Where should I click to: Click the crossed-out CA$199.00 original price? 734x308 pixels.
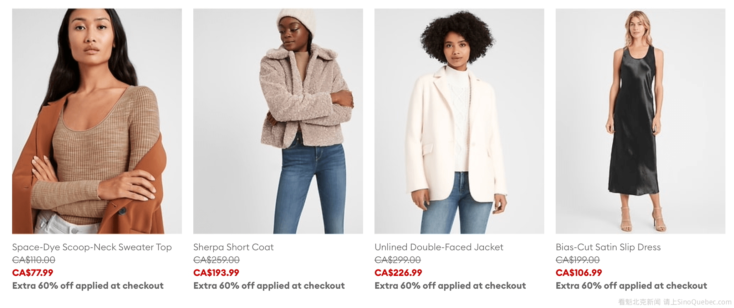coord(578,260)
